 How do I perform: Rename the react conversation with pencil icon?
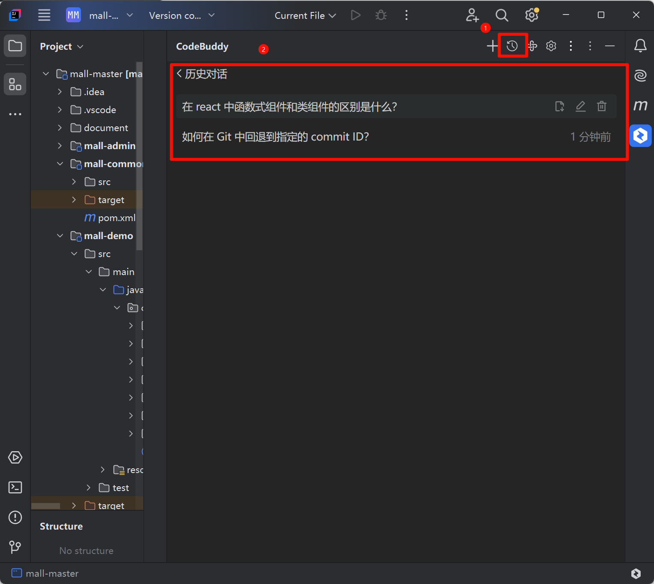(580, 106)
